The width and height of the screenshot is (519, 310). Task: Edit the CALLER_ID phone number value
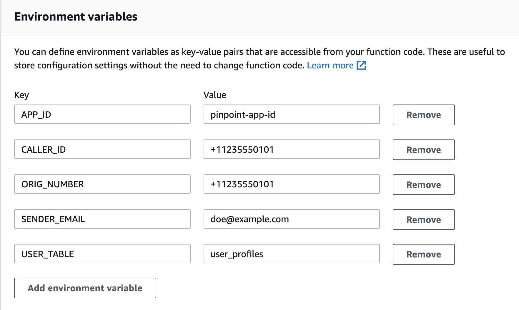(291, 149)
